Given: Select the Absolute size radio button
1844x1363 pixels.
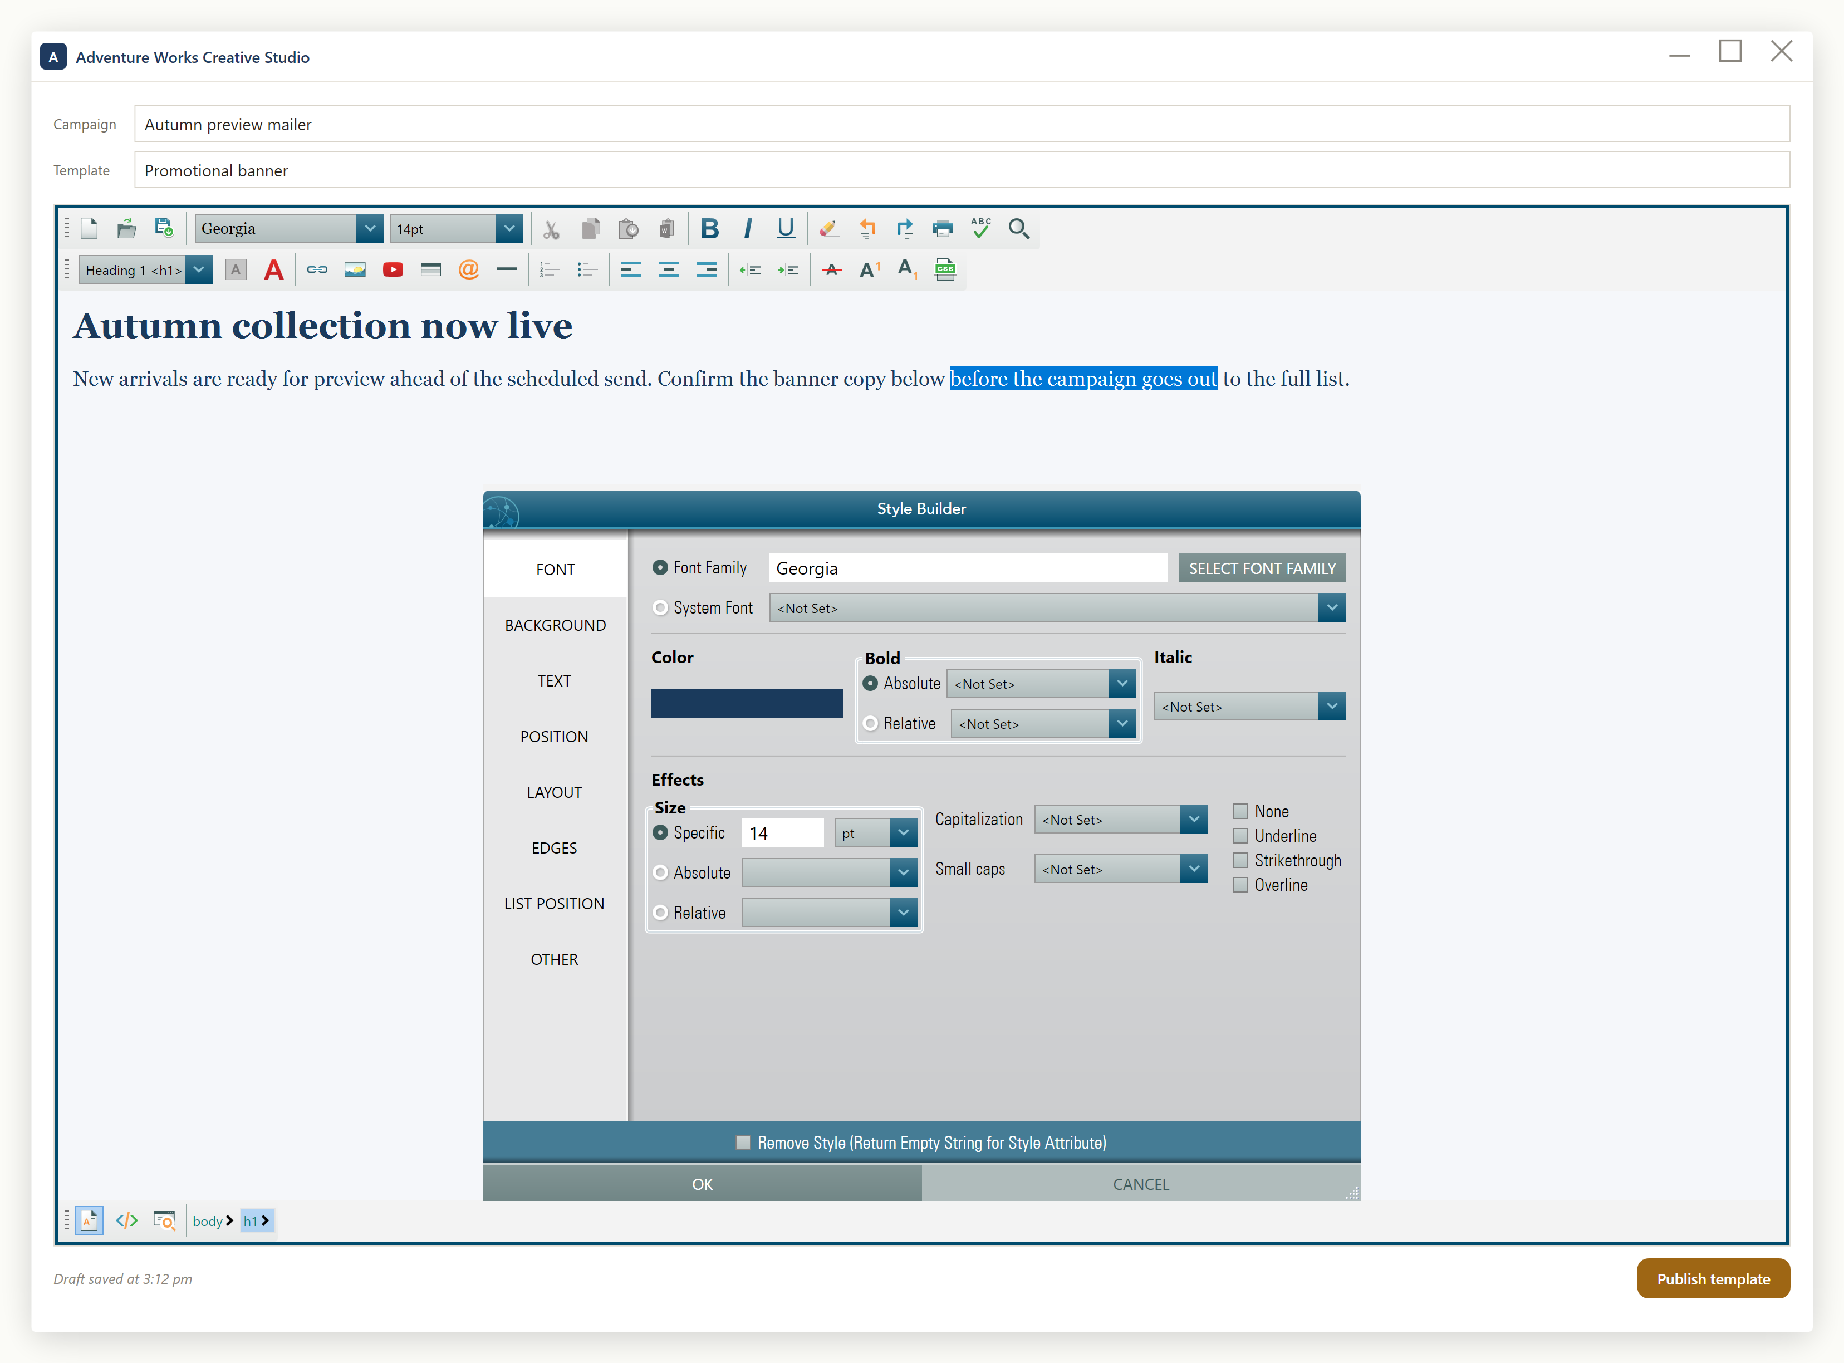Looking at the screenshot, I should point(660,873).
